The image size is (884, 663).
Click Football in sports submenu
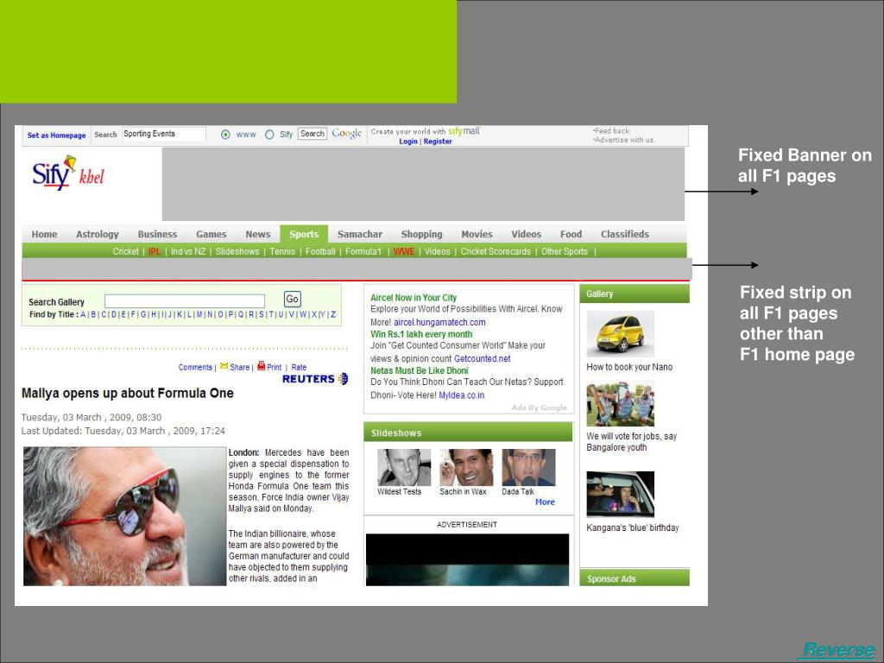coord(320,251)
